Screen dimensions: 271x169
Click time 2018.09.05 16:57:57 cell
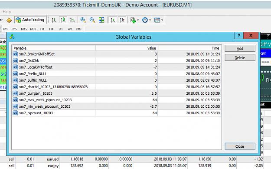(x=203, y=87)
